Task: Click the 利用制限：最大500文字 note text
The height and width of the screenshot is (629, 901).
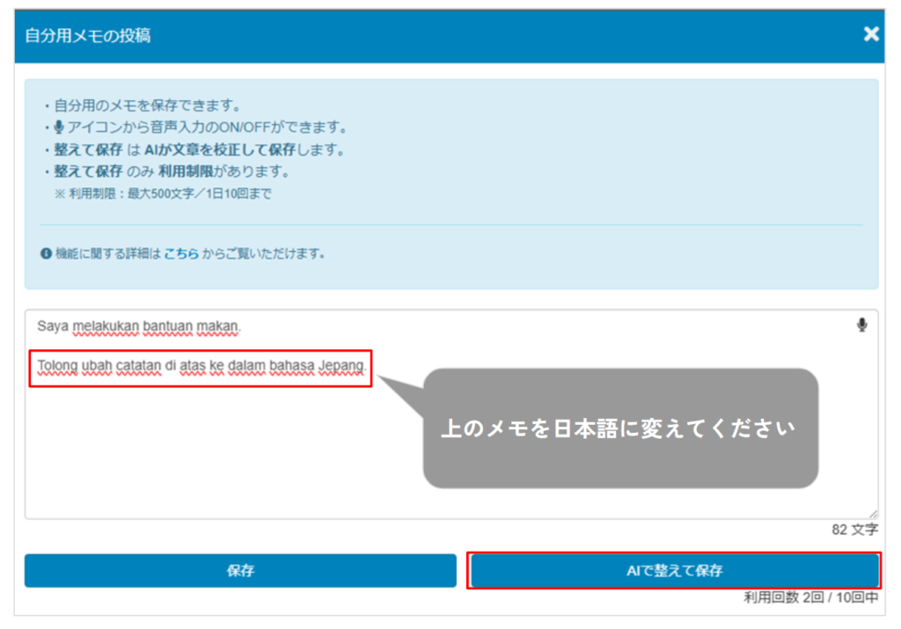Action: click(169, 194)
